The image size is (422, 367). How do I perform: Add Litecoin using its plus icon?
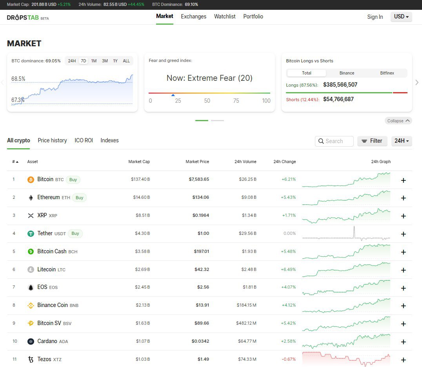[x=403, y=270]
